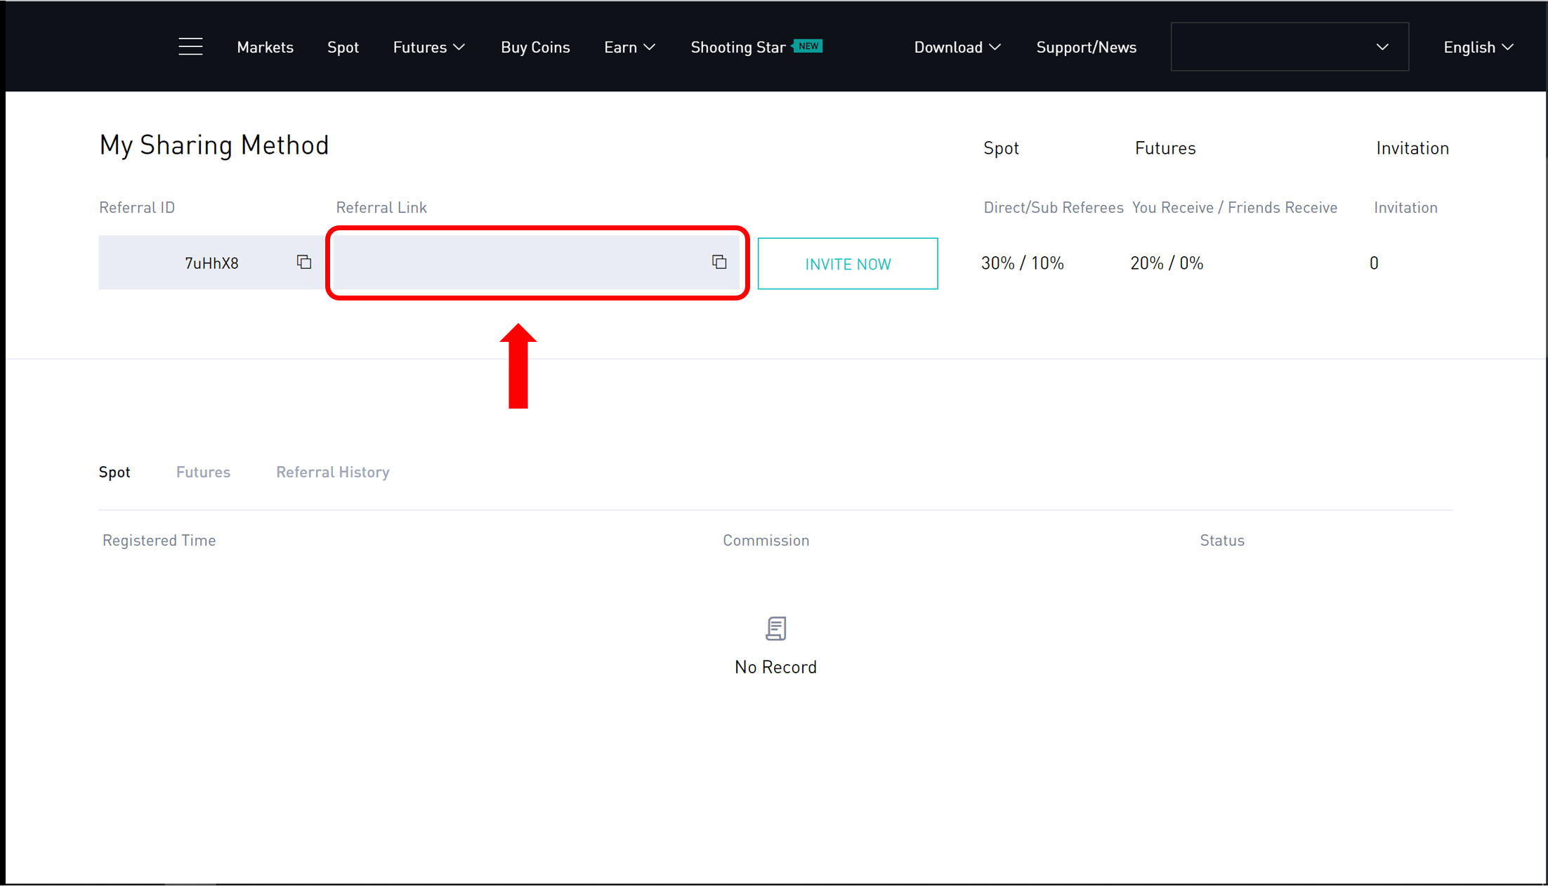The height and width of the screenshot is (886, 1548).
Task: Open the account dropdown box
Action: (1289, 47)
